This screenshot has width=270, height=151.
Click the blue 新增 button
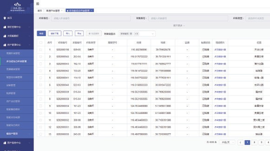tap(41, 34)
